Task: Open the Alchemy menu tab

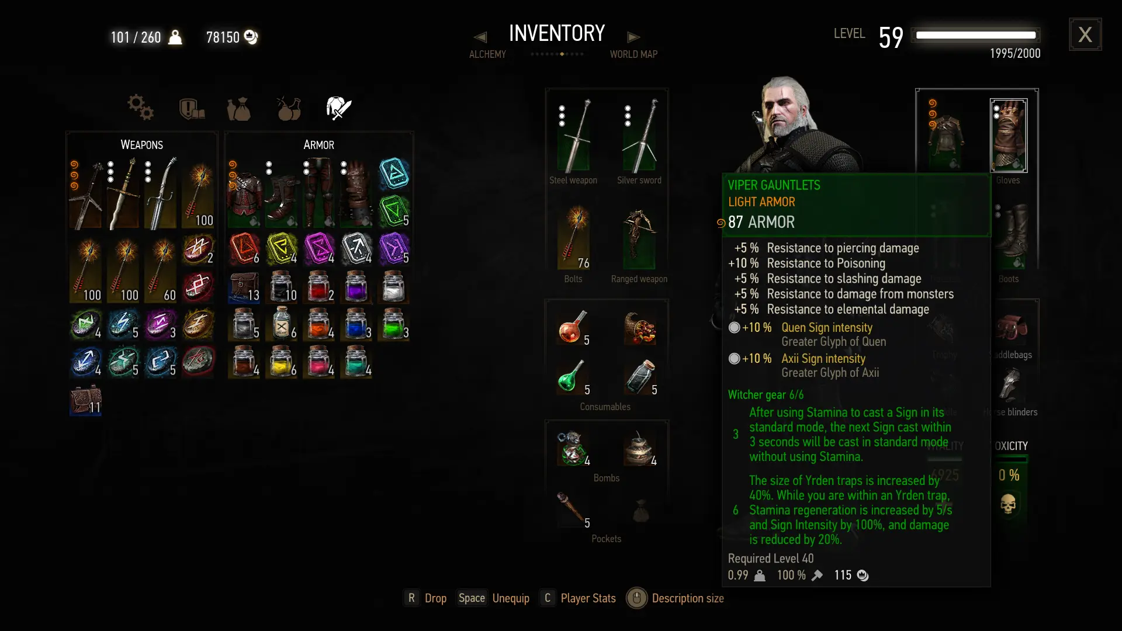Action: click(x=487, y=54)
